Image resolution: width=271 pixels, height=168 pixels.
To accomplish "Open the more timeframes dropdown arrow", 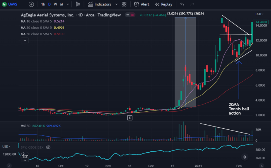I will click(68, 4).
